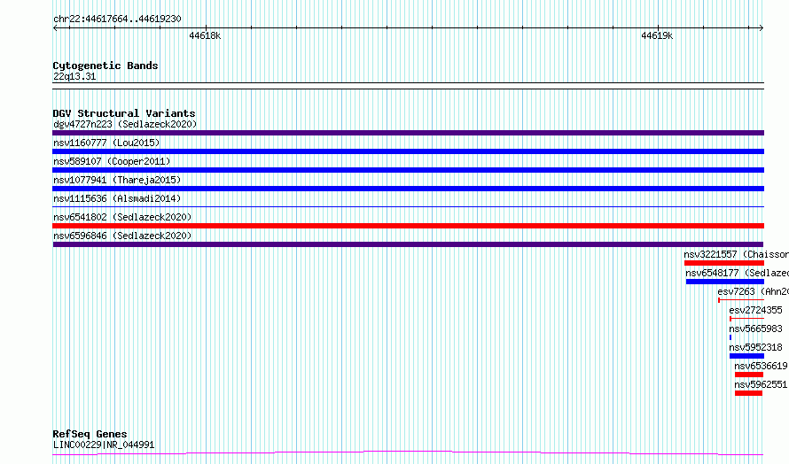
Task: Click the 44618k ruler tick label
Action: [205, 35]
